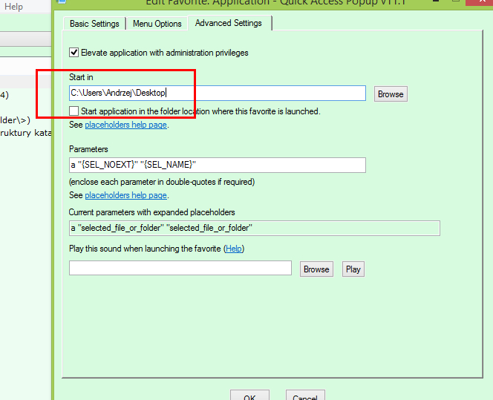Click the 'Start in' label text

point(81,77)
